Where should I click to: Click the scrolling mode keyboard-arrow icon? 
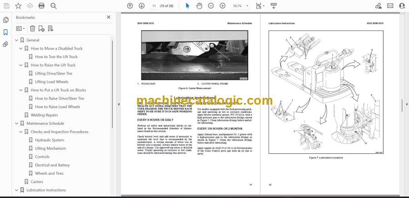pyautogui.click(x=274, y=6)
